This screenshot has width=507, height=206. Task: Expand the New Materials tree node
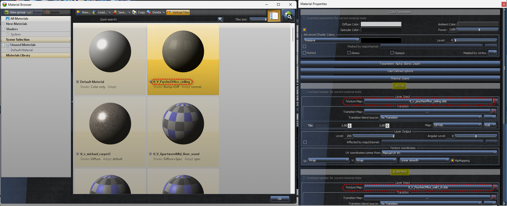tap(3, 24)
